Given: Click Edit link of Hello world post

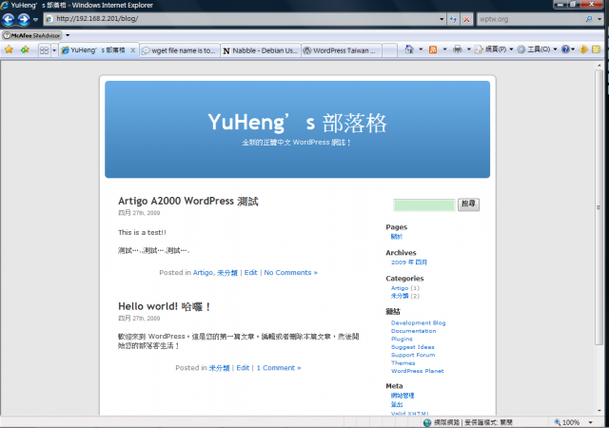Looking at the screenshot, I should pyautogui.click(x=243, y=368).
